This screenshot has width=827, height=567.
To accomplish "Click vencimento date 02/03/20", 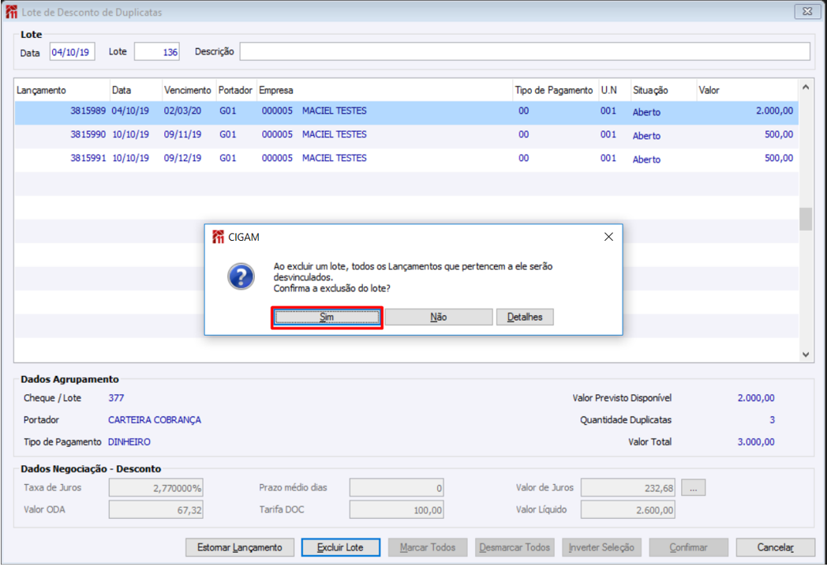I will [x=182, y=111].
